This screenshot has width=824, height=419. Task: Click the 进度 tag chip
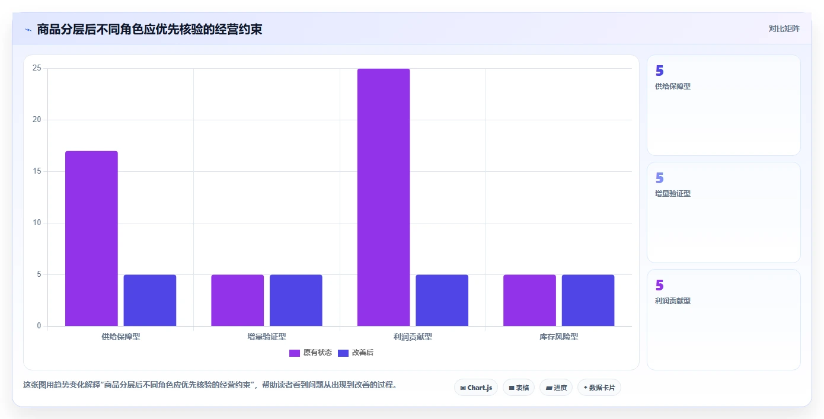556,388
